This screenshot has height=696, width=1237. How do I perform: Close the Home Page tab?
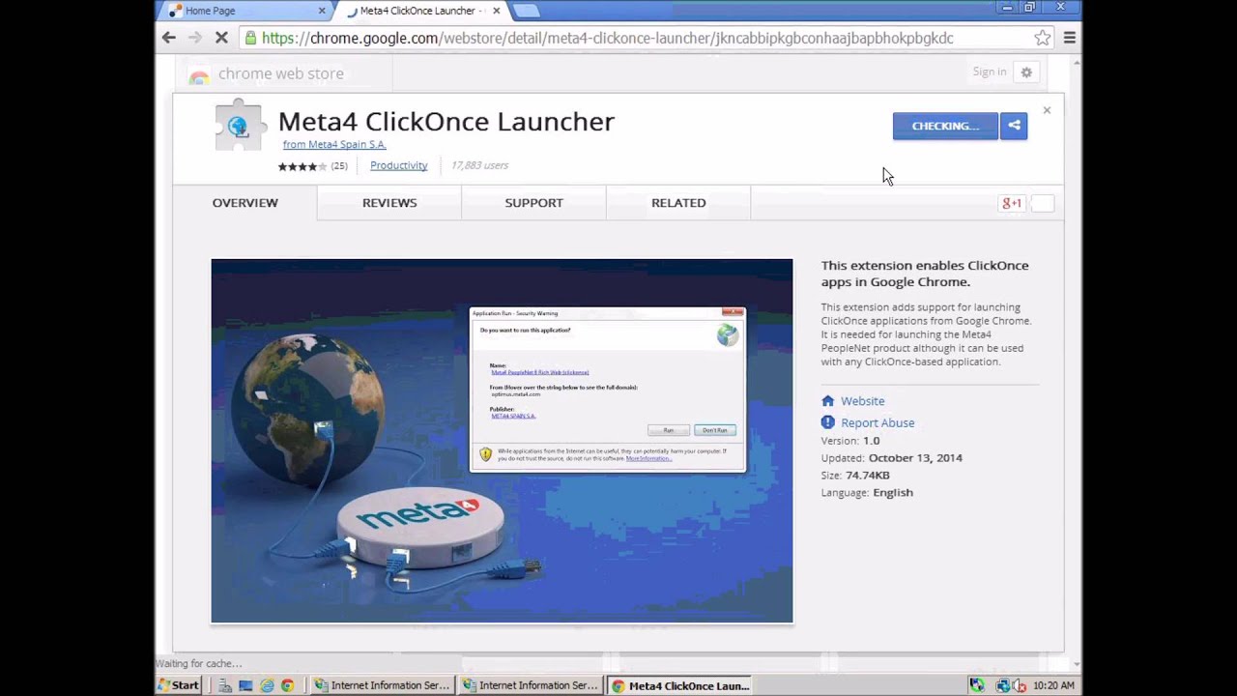pos(322,11)
